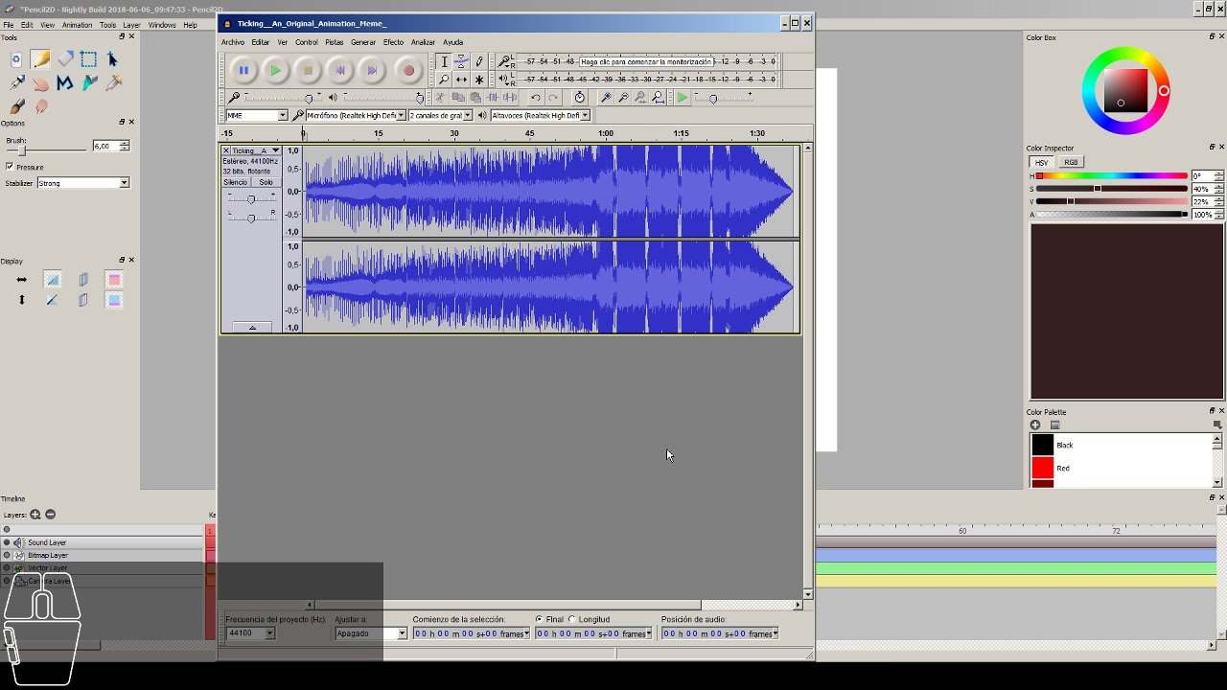Toggle Bitmap Layer visibility dot
Viewport: 1227px width, 690px height.
7,555
